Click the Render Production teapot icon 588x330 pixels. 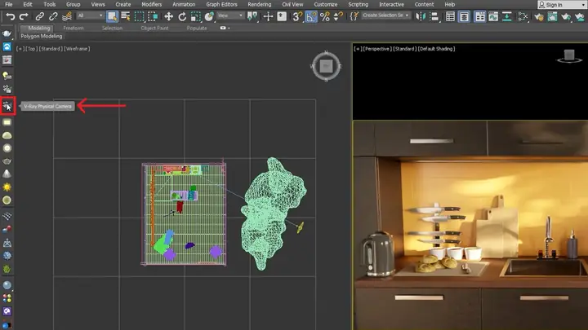pos(565,16)
